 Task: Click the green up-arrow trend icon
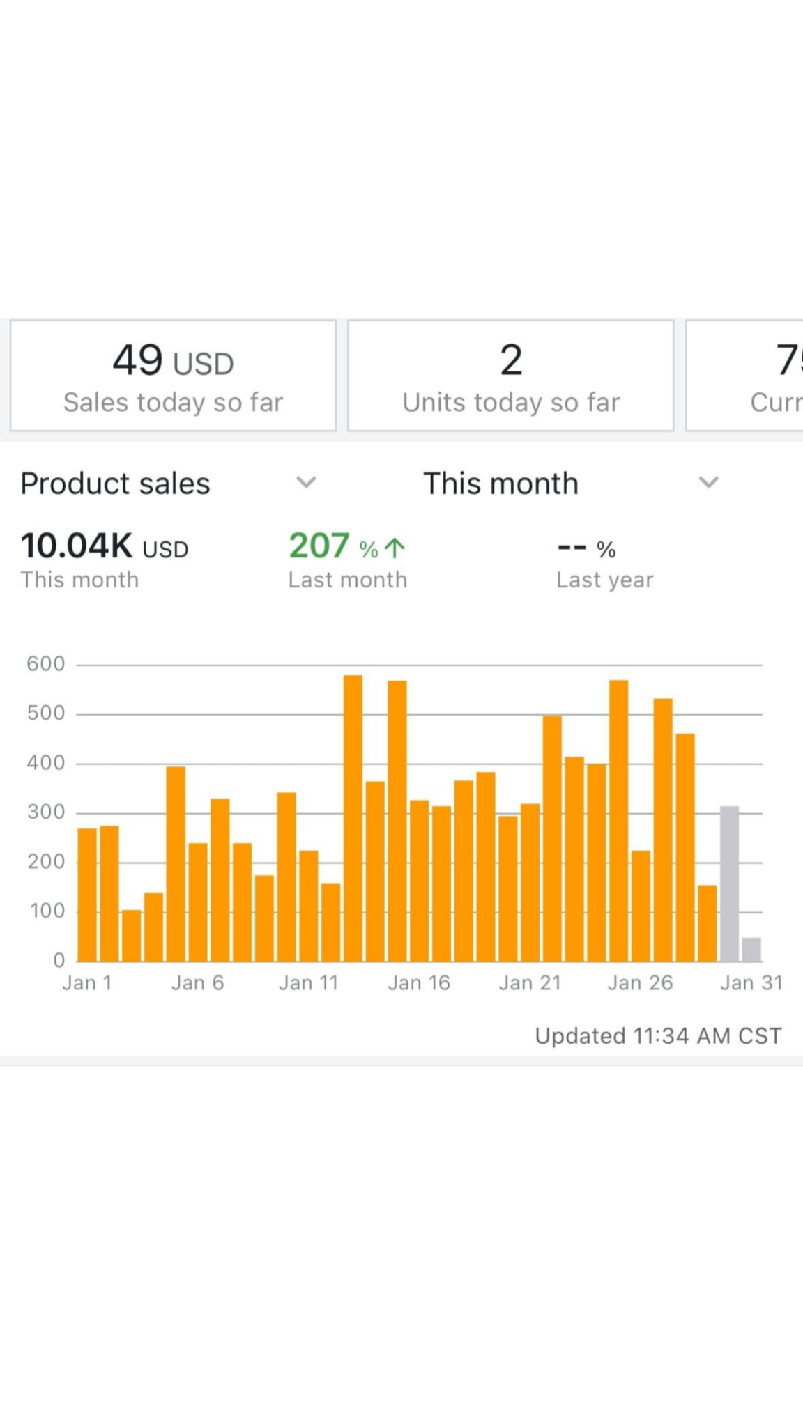pos(395,548)
